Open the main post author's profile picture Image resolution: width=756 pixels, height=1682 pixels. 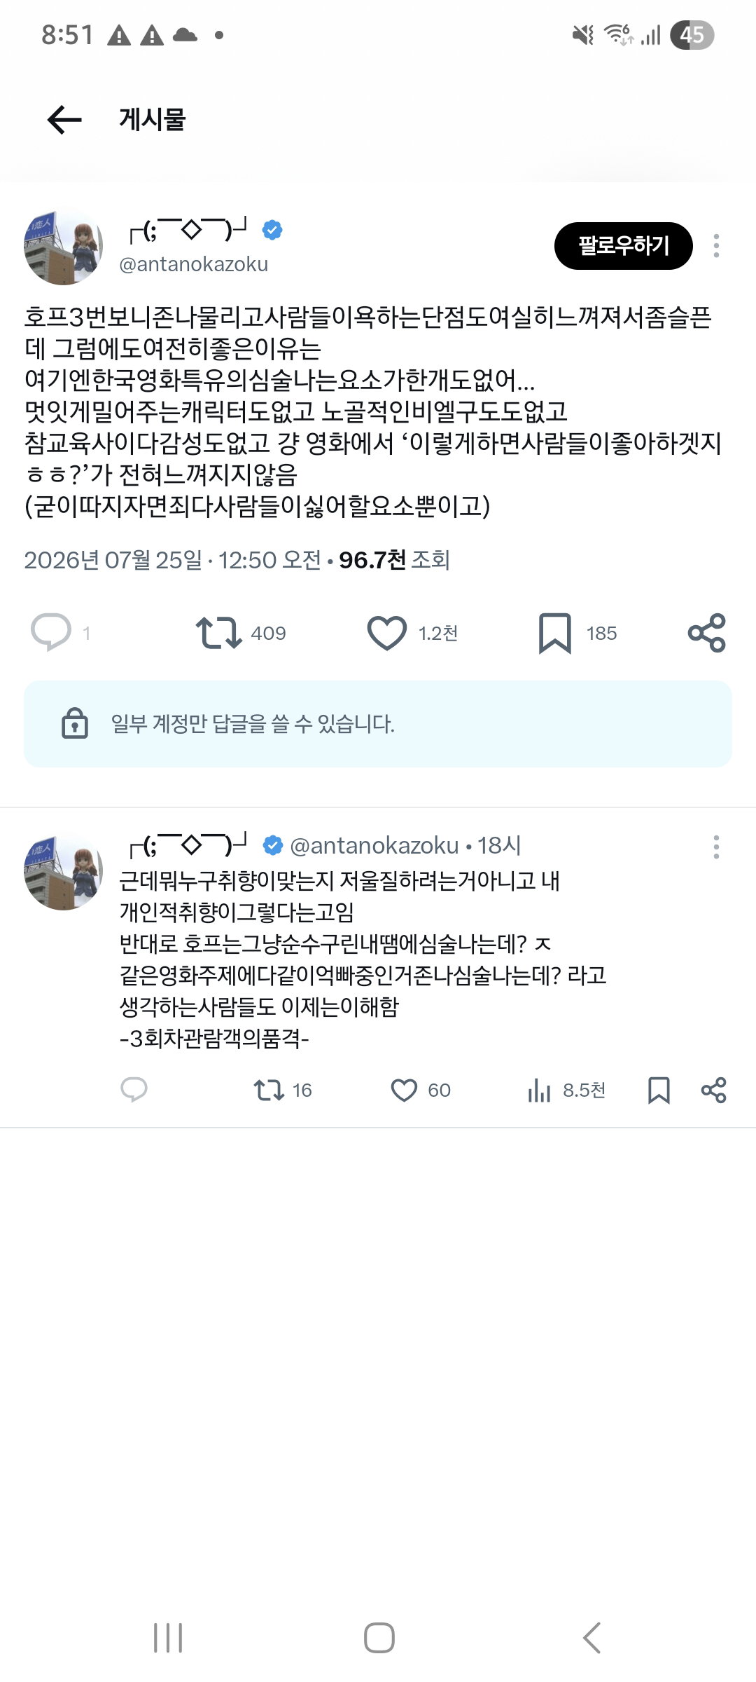click(x=64, y=247)
